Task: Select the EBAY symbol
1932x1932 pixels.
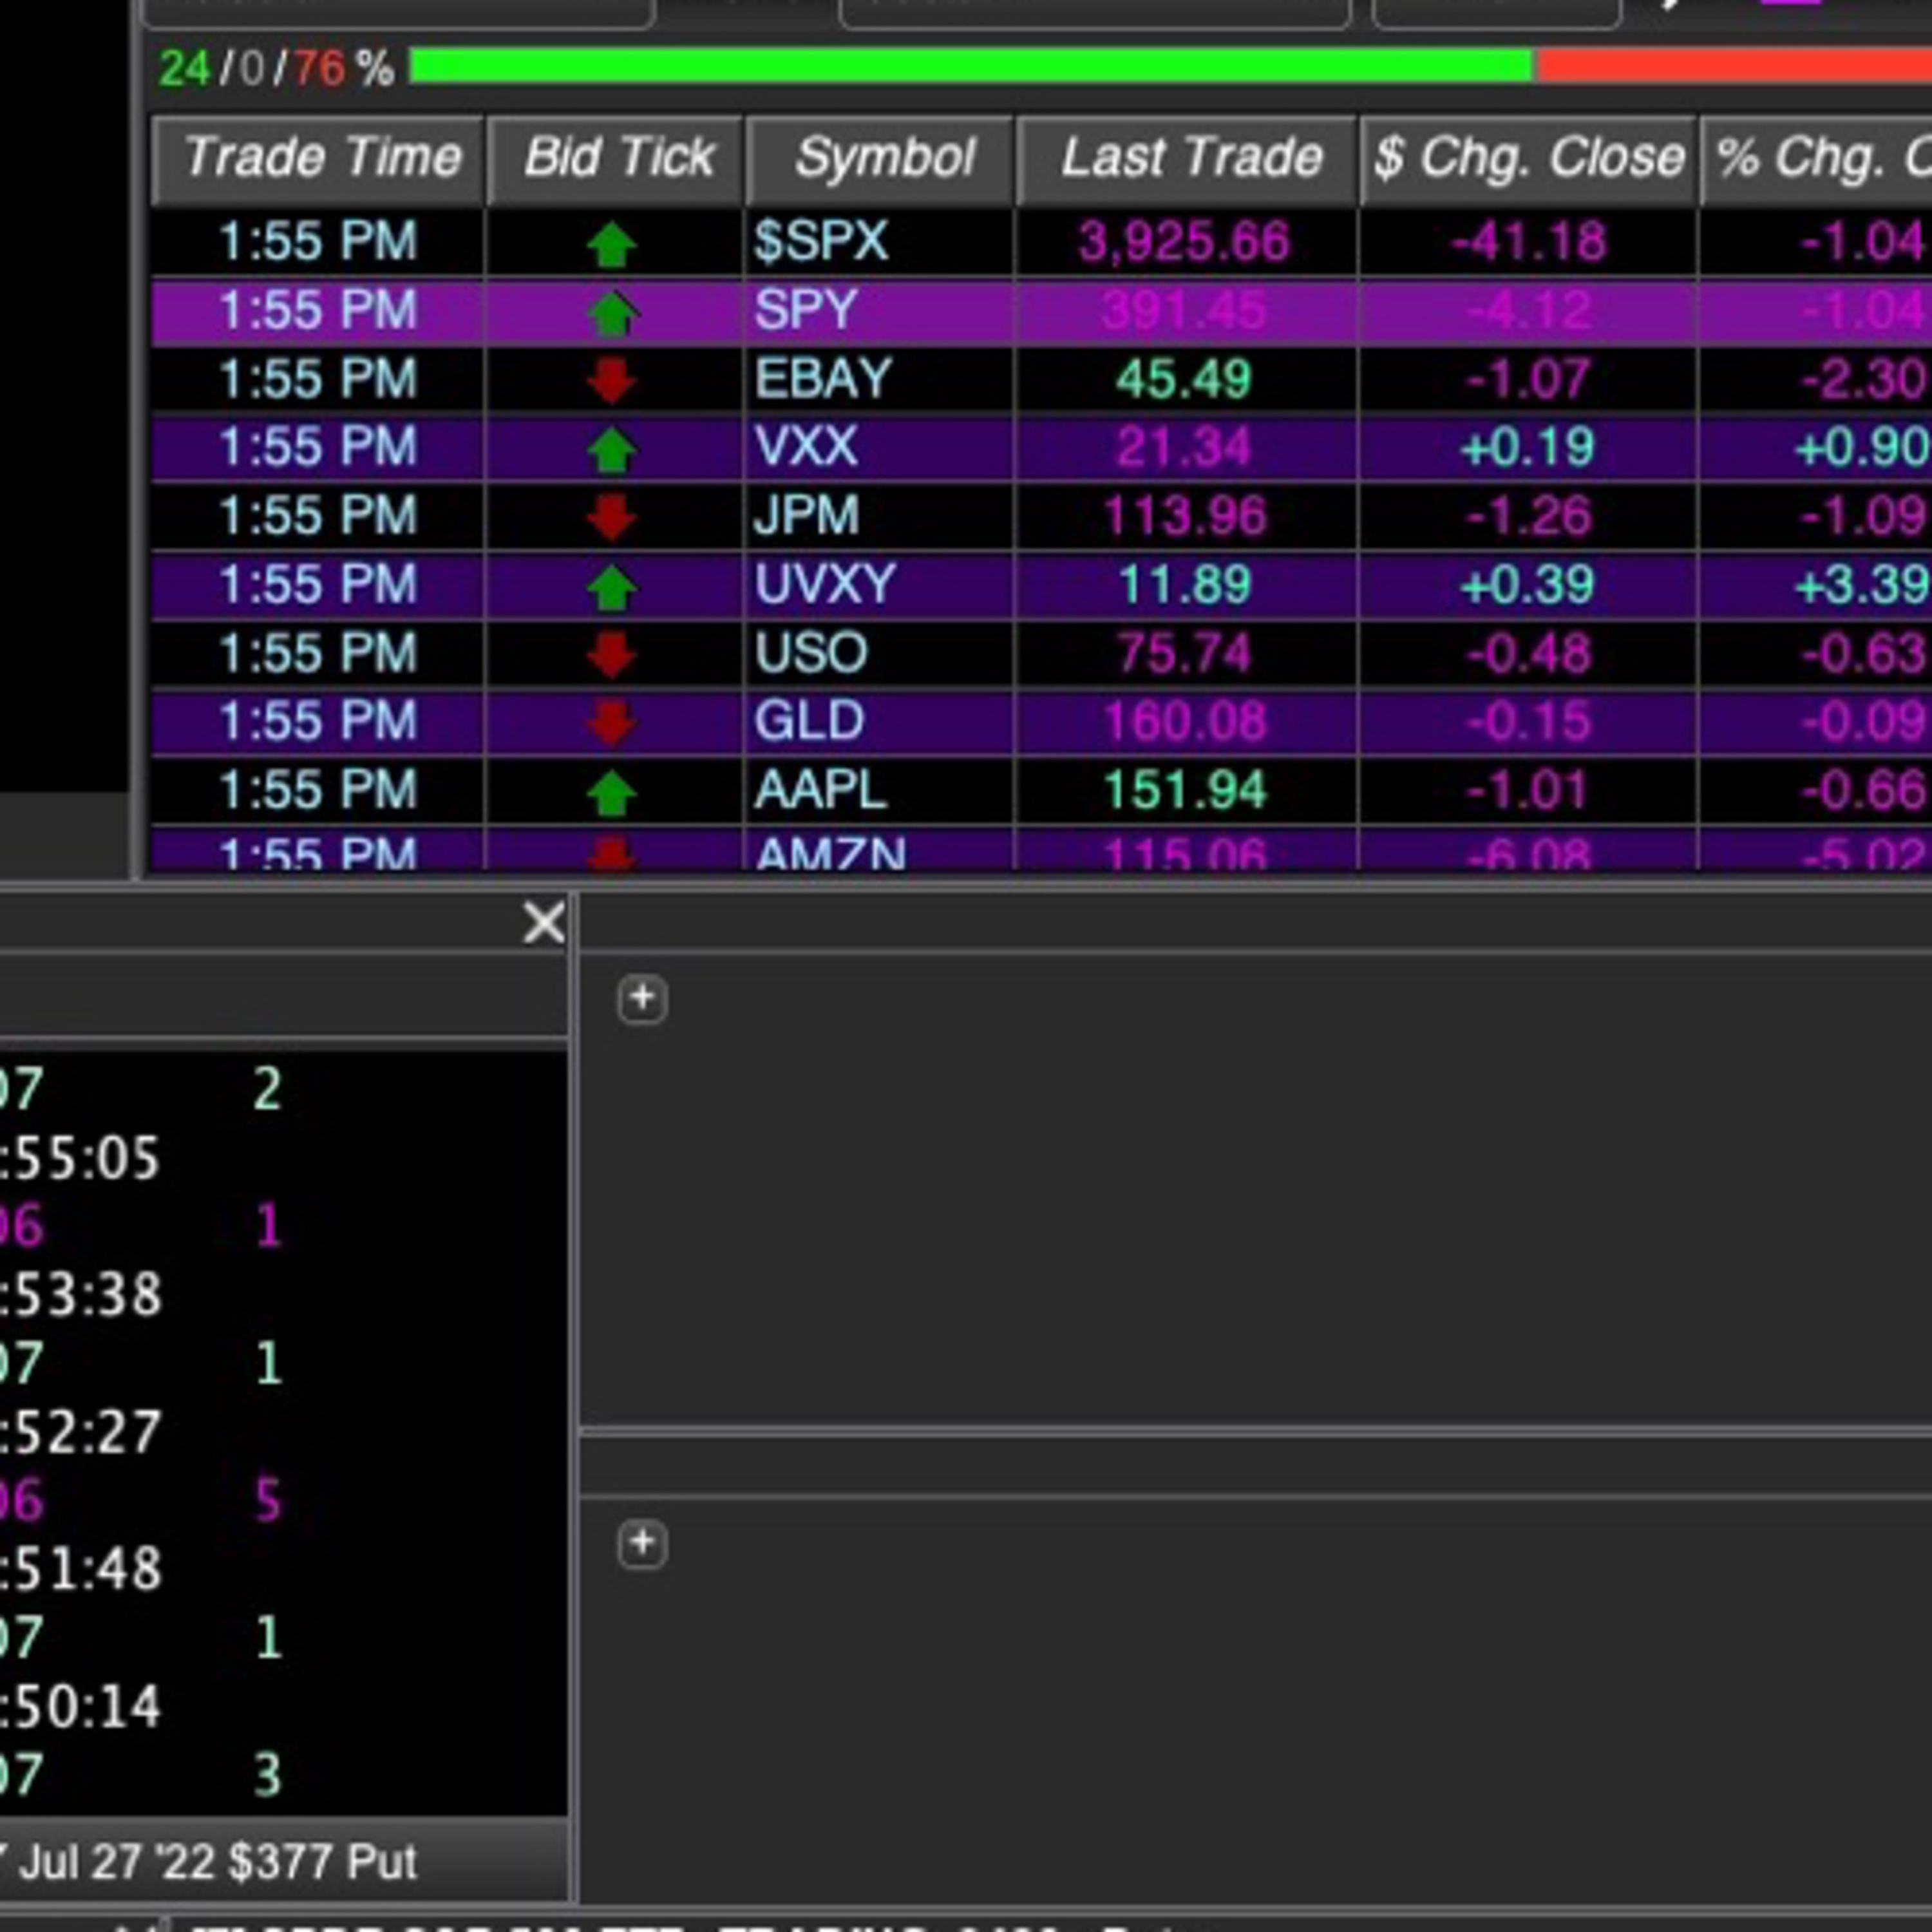Action: (x=823, y=379)
